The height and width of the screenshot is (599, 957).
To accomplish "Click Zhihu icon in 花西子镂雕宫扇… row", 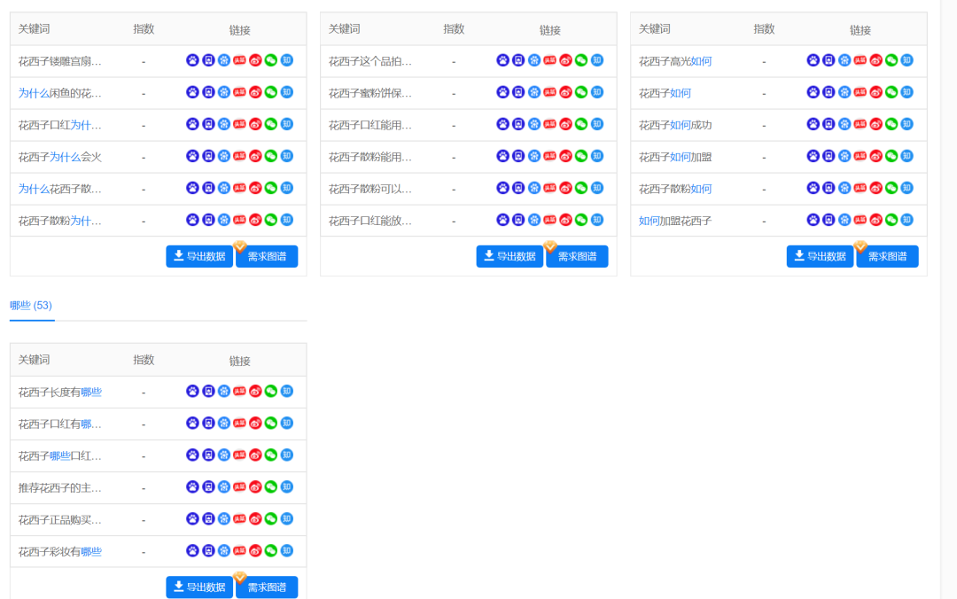I will [287, 60].
